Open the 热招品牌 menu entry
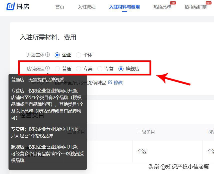Viewport: 214px width, 174px height. pos(163,7)
